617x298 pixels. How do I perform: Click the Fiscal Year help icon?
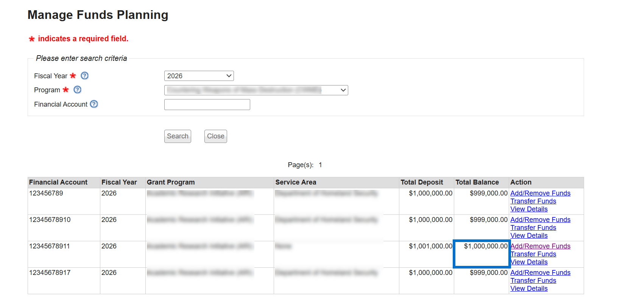coord(85,76)
